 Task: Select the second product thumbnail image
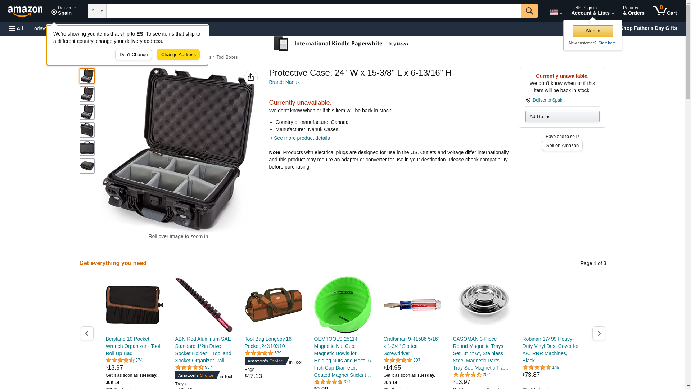tap(87, 94)
